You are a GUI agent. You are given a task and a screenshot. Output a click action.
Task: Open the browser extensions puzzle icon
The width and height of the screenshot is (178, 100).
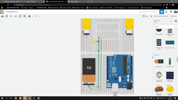(167, 5)
